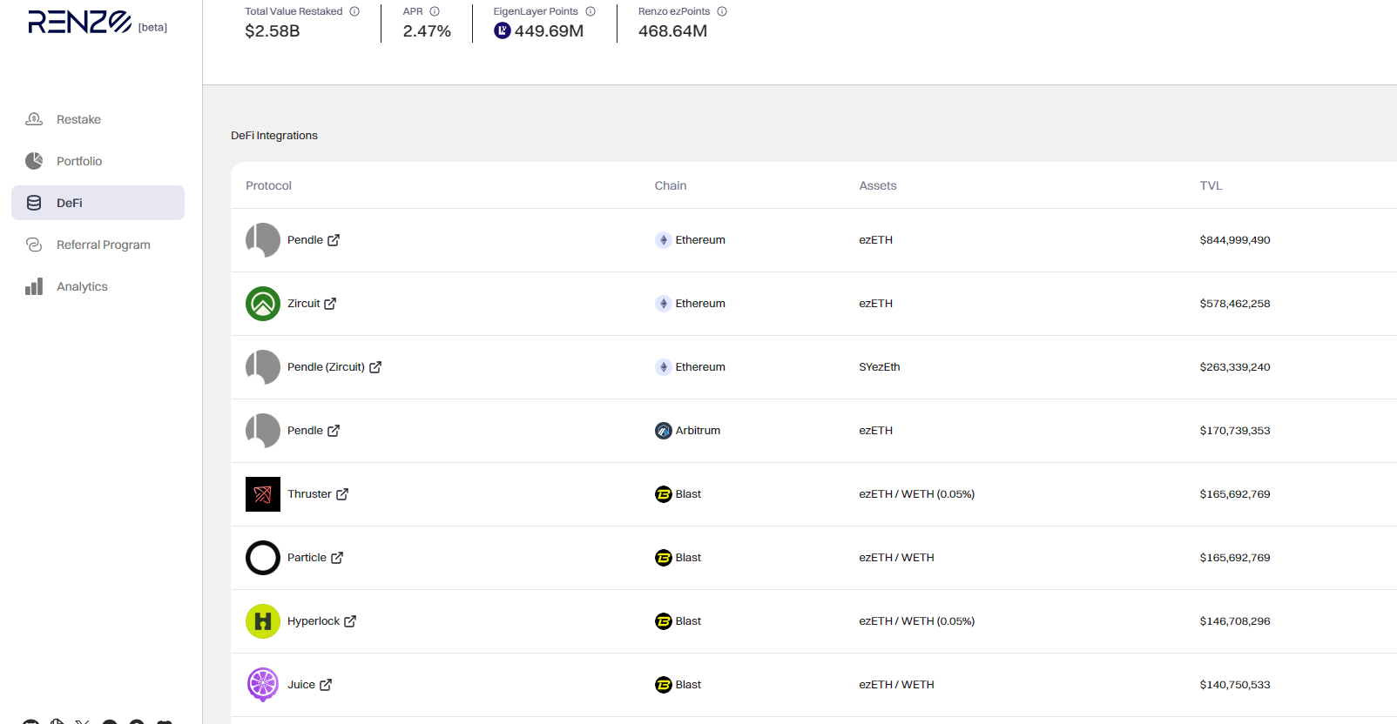Select the $146,708,296 TVL value
The width and height of the screenshot is (1397, 724).
click(1235, 621)
